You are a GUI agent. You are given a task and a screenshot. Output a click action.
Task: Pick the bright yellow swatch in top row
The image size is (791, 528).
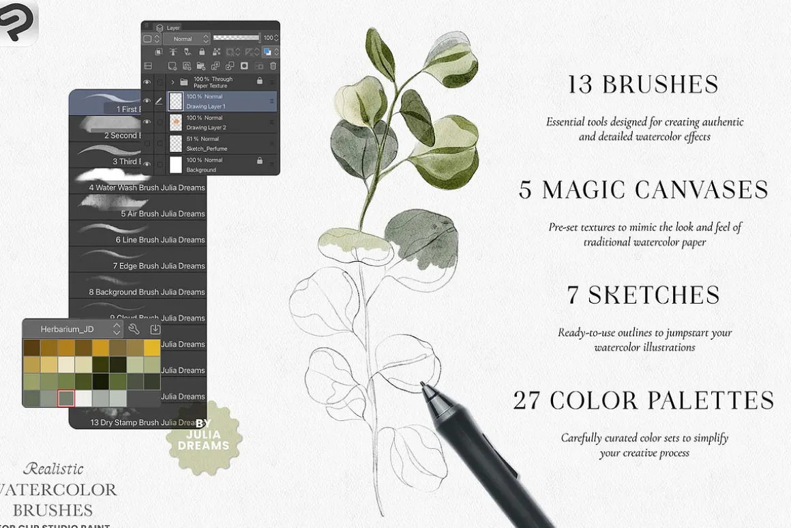152,348
